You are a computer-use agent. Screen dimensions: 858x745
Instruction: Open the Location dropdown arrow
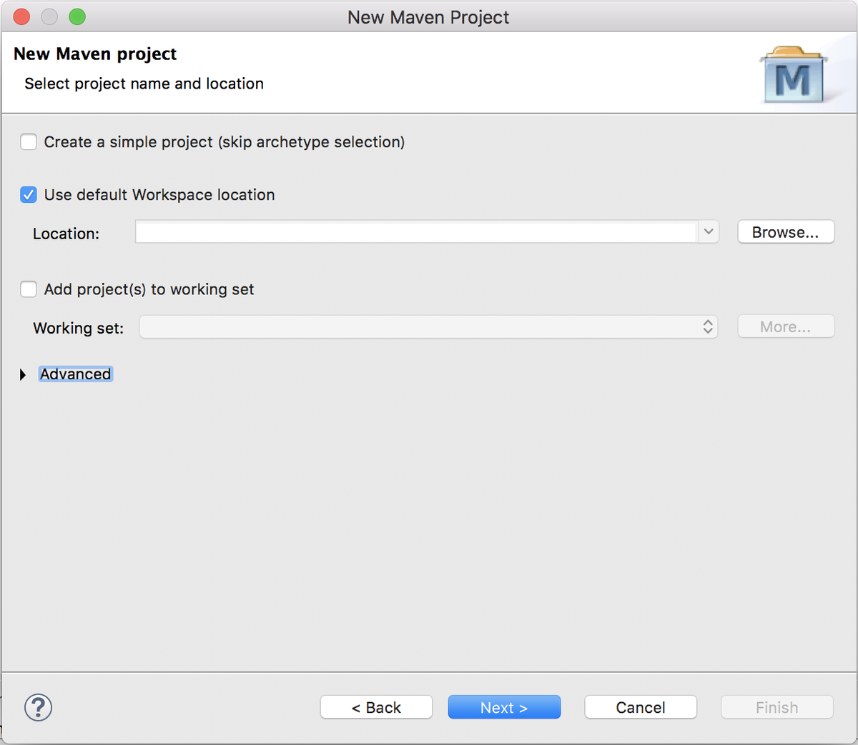pos(709,231)
